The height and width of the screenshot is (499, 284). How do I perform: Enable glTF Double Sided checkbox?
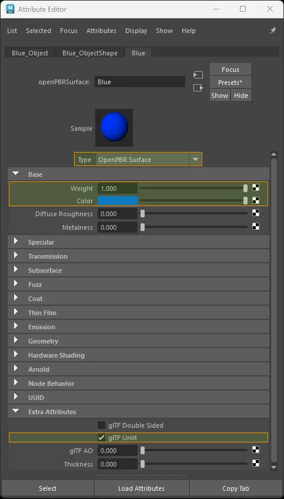101,425
